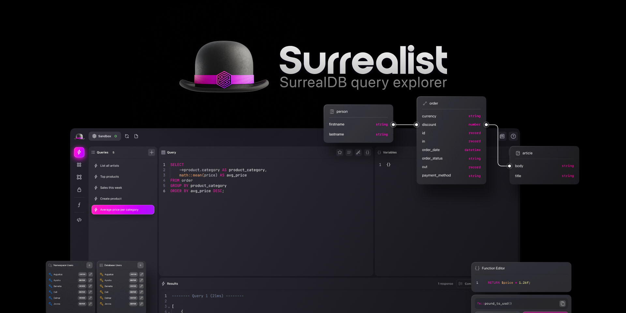Image resolution: width=626 pixels, height=313 pixels.
Task: Toggle the variables braces button in Query header
Action: click(367, 152)
